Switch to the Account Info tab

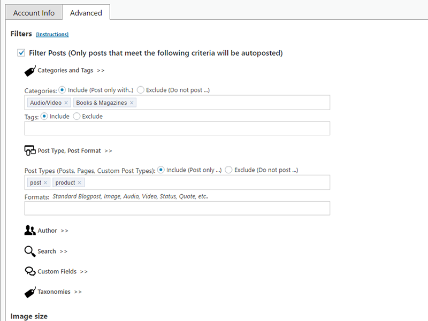coord(34,13)
